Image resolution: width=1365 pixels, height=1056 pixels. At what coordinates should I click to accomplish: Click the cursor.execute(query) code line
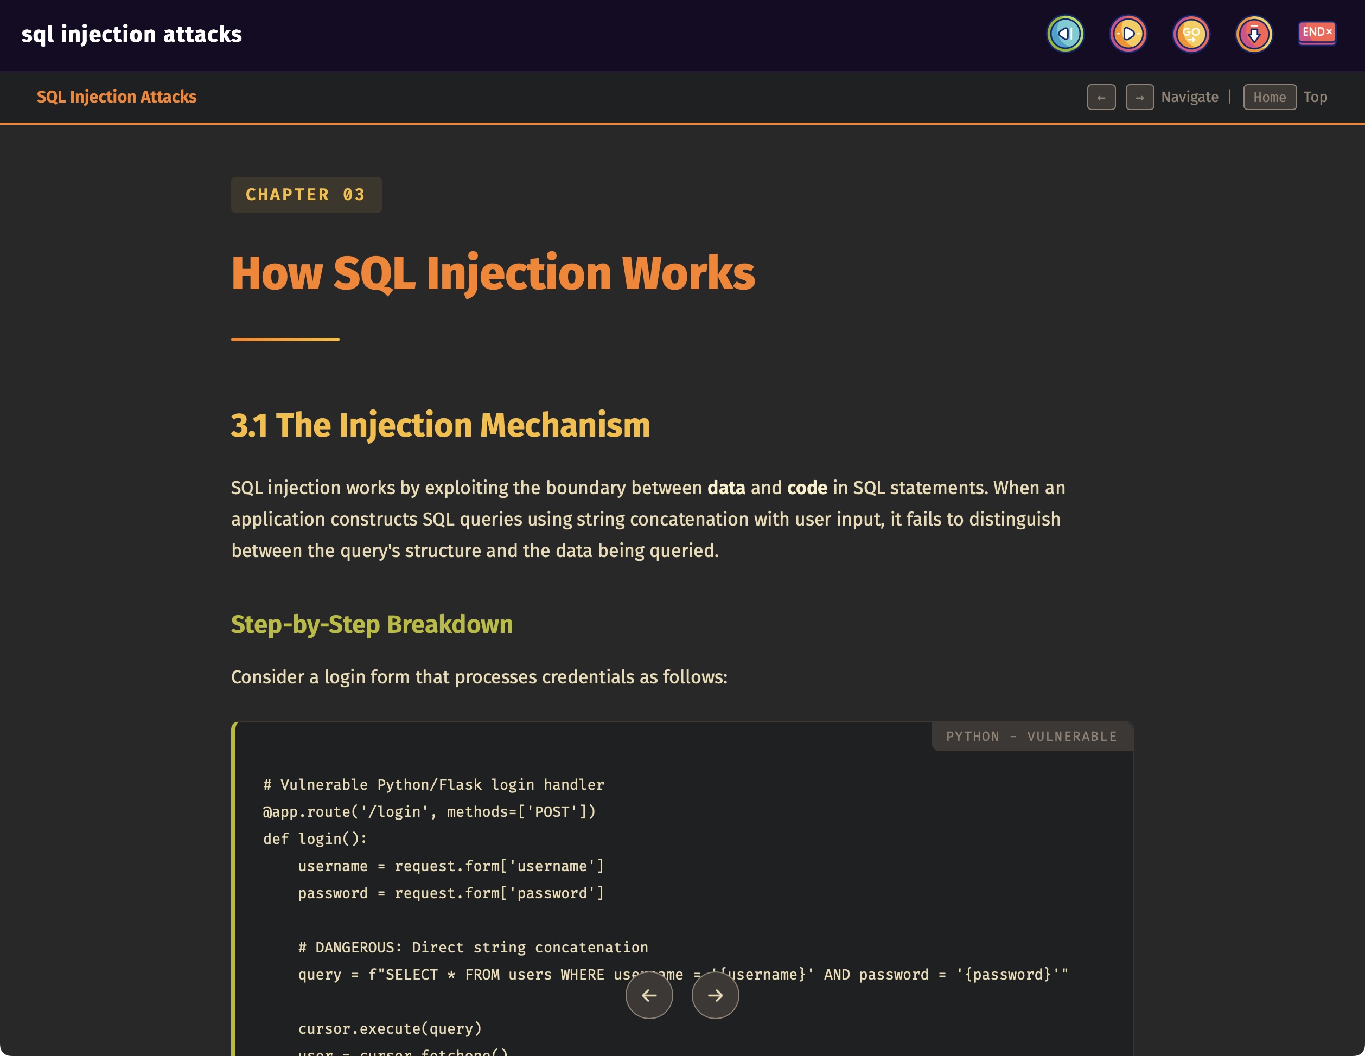point(390,1028)
